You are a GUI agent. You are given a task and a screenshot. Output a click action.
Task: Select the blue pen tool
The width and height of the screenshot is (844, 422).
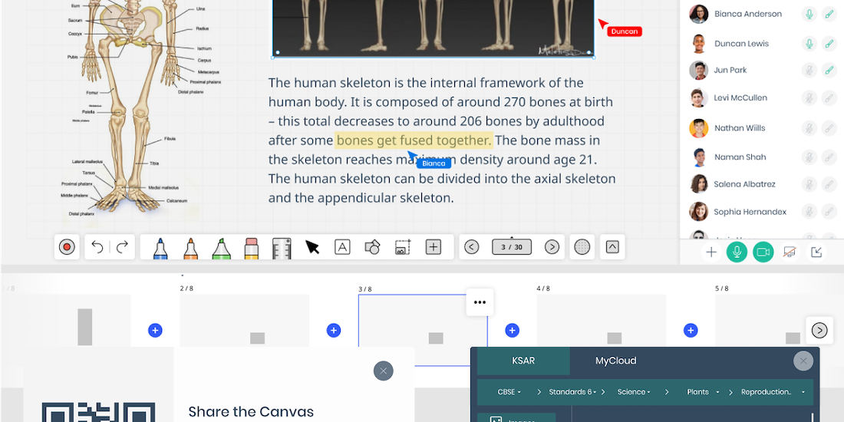coord(160,248)
